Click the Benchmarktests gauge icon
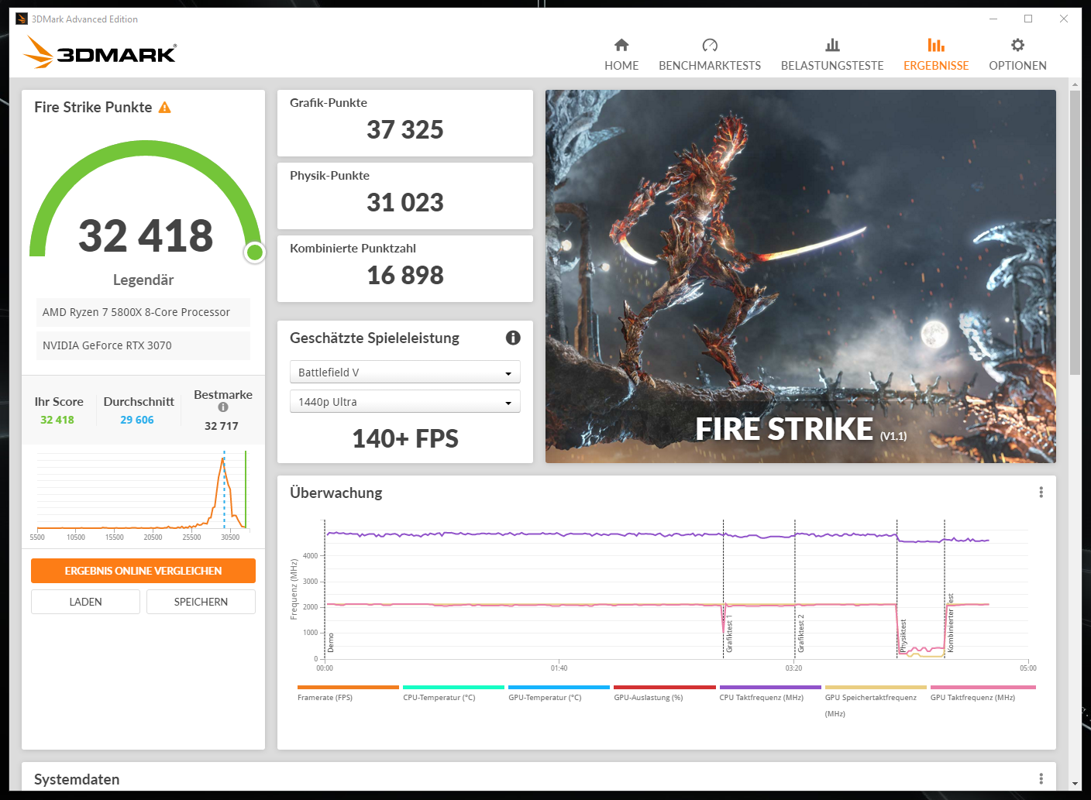 pyautogui.click(x=710, y=45)
